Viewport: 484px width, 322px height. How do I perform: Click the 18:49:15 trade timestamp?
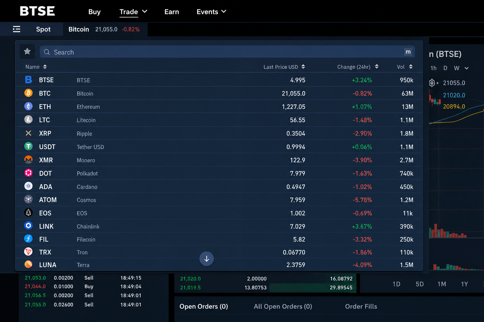point(131,278)
